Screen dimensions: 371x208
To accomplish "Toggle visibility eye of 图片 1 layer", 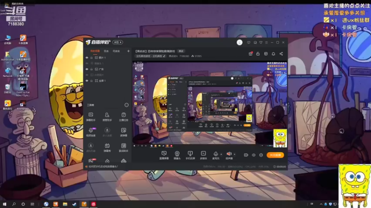I will pos(87,57).
